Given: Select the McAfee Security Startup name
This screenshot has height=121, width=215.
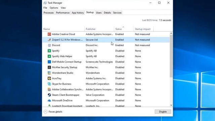Looking at the screenshot, I should [x=64, y=67].
